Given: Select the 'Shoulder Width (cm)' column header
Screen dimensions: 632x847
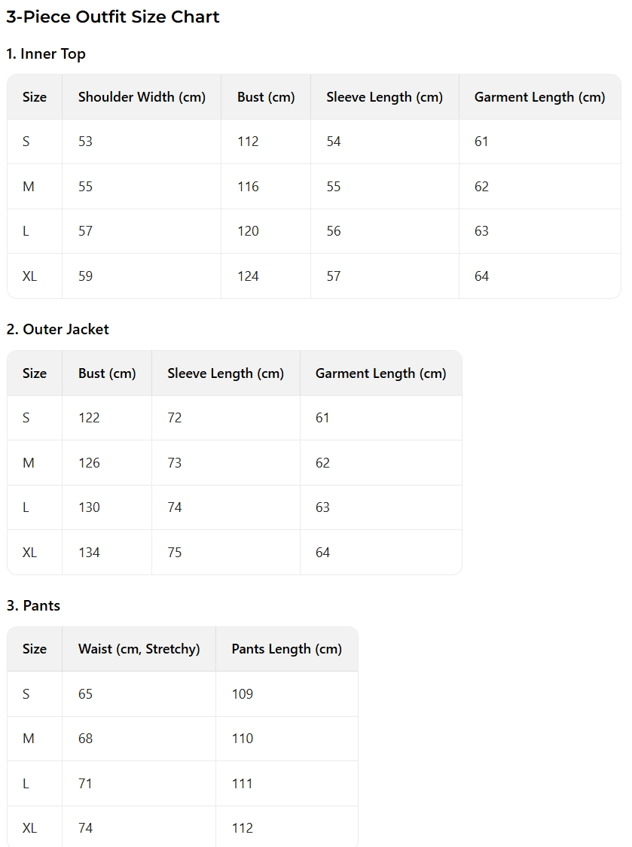Looking at the screenshot, I should coord(142,97).
